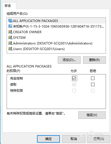Screen dimensions: 111x144
Task: Click the Users group icon
Action: 10,49
